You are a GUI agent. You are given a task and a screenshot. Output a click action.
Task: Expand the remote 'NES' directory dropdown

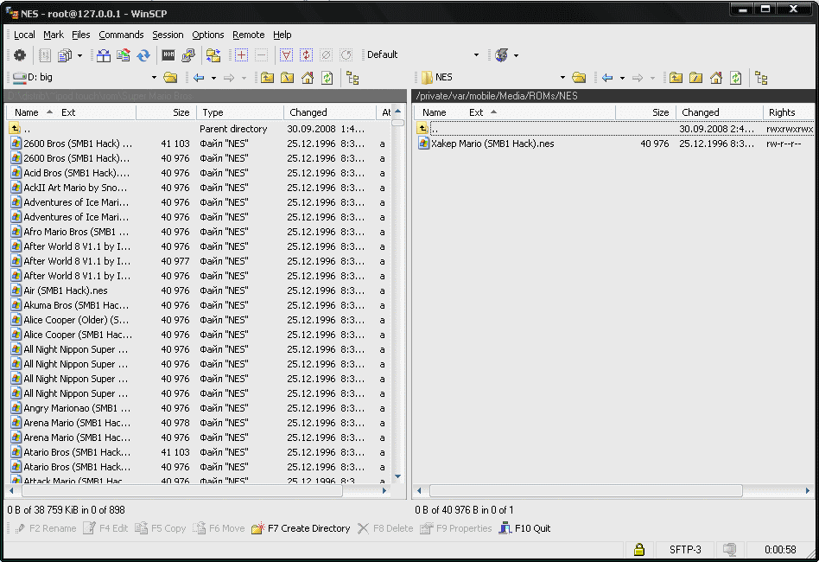562,78
